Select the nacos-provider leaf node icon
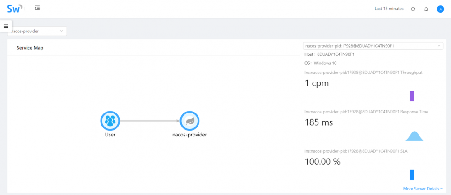 coord(189,121)
